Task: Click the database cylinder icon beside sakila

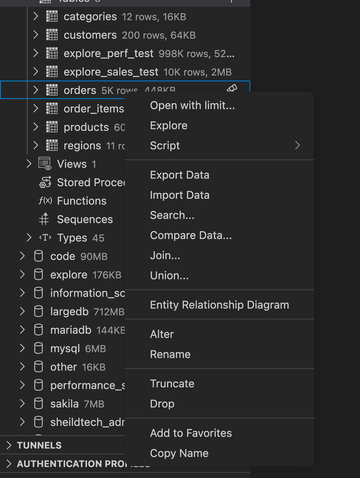Action: pos(38,404)
